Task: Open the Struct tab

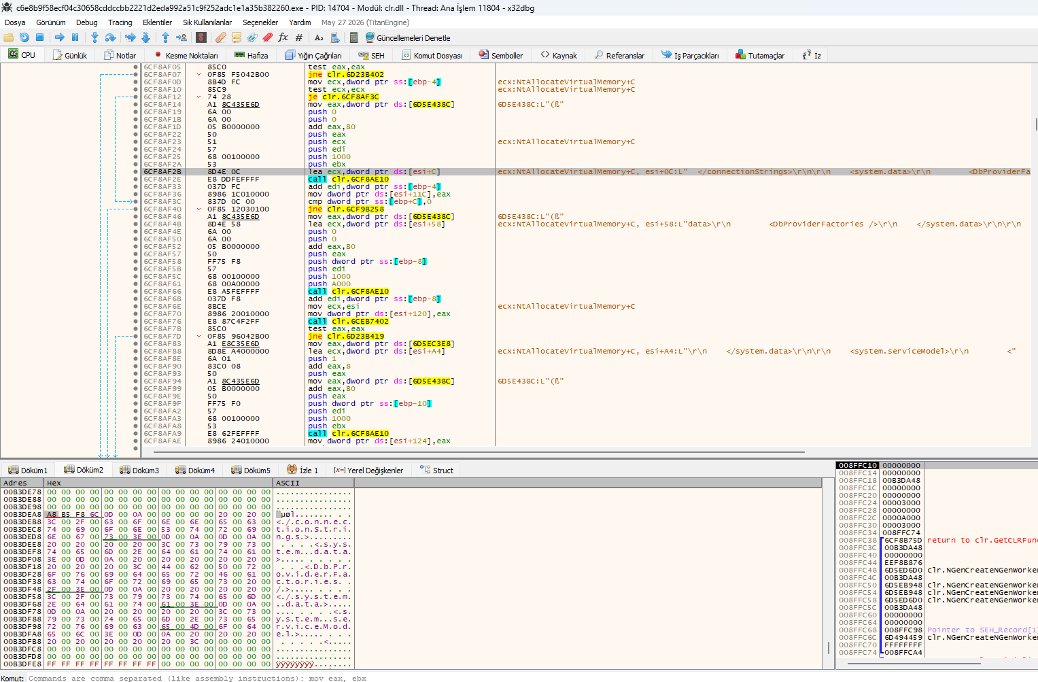Action: (436, 470)
